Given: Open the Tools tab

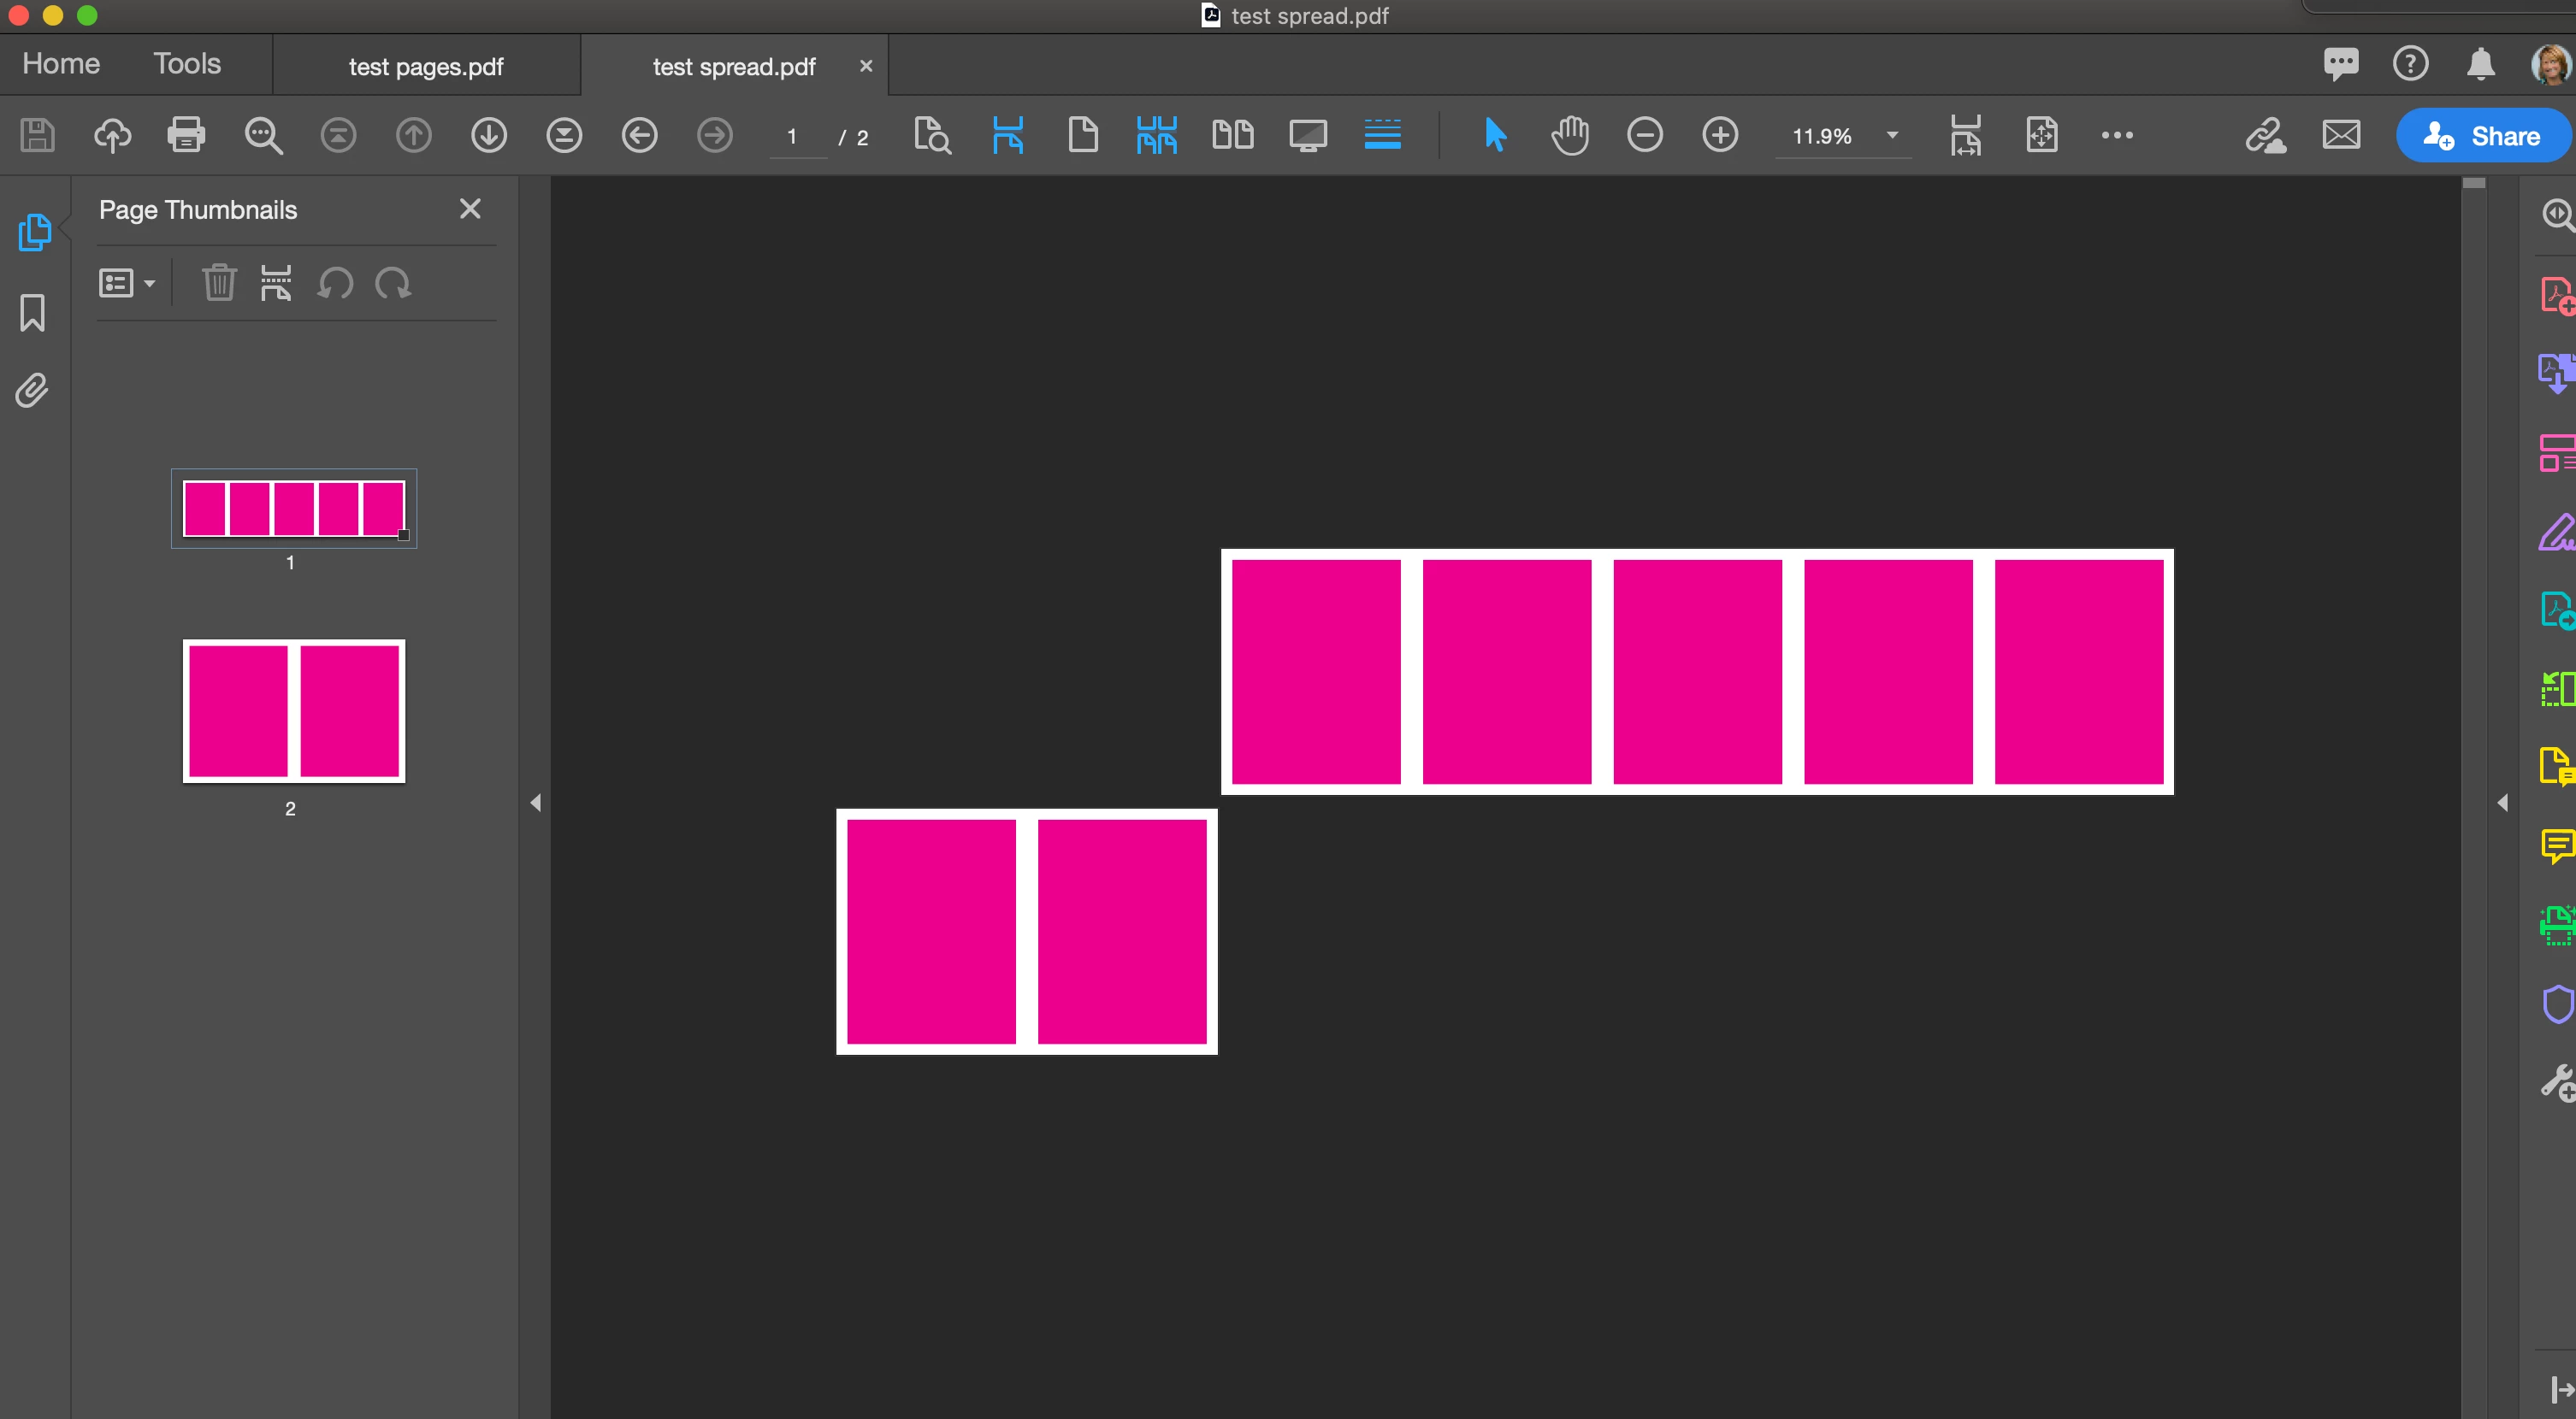Looking at the screenshot, I should [x=187, y=64].
